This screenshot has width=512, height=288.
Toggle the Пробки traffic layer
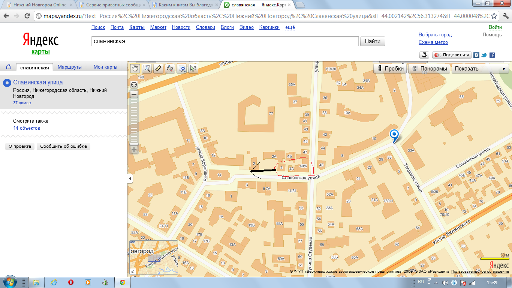click(390, 69)
